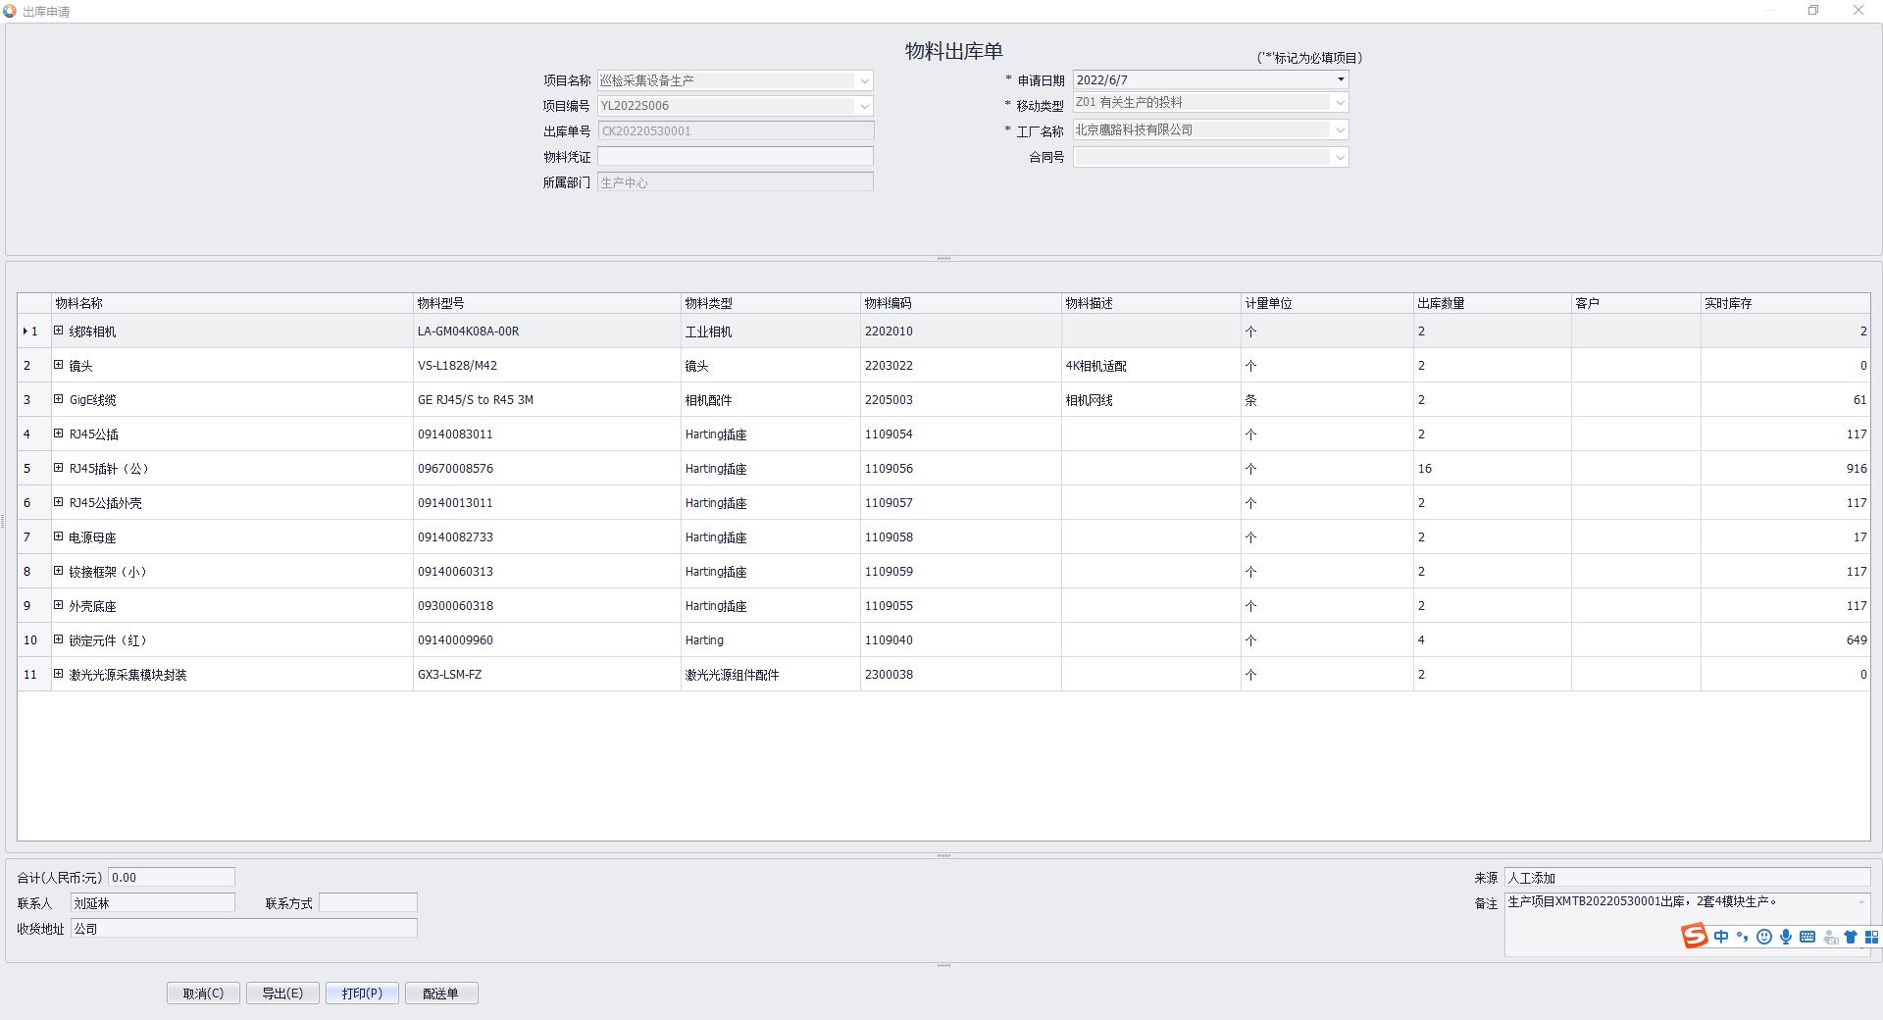
Task: Click the 物料凭证 input field
Action: 735,157
